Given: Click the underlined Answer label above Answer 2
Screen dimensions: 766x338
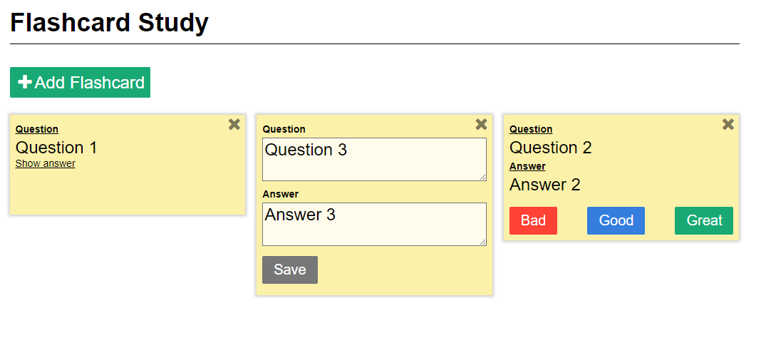Looking at the screenshot, I should (527, 166).
